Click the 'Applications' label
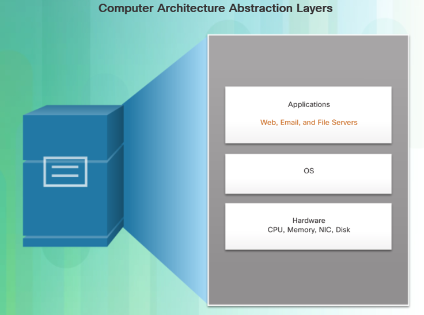 click(309, 105)
